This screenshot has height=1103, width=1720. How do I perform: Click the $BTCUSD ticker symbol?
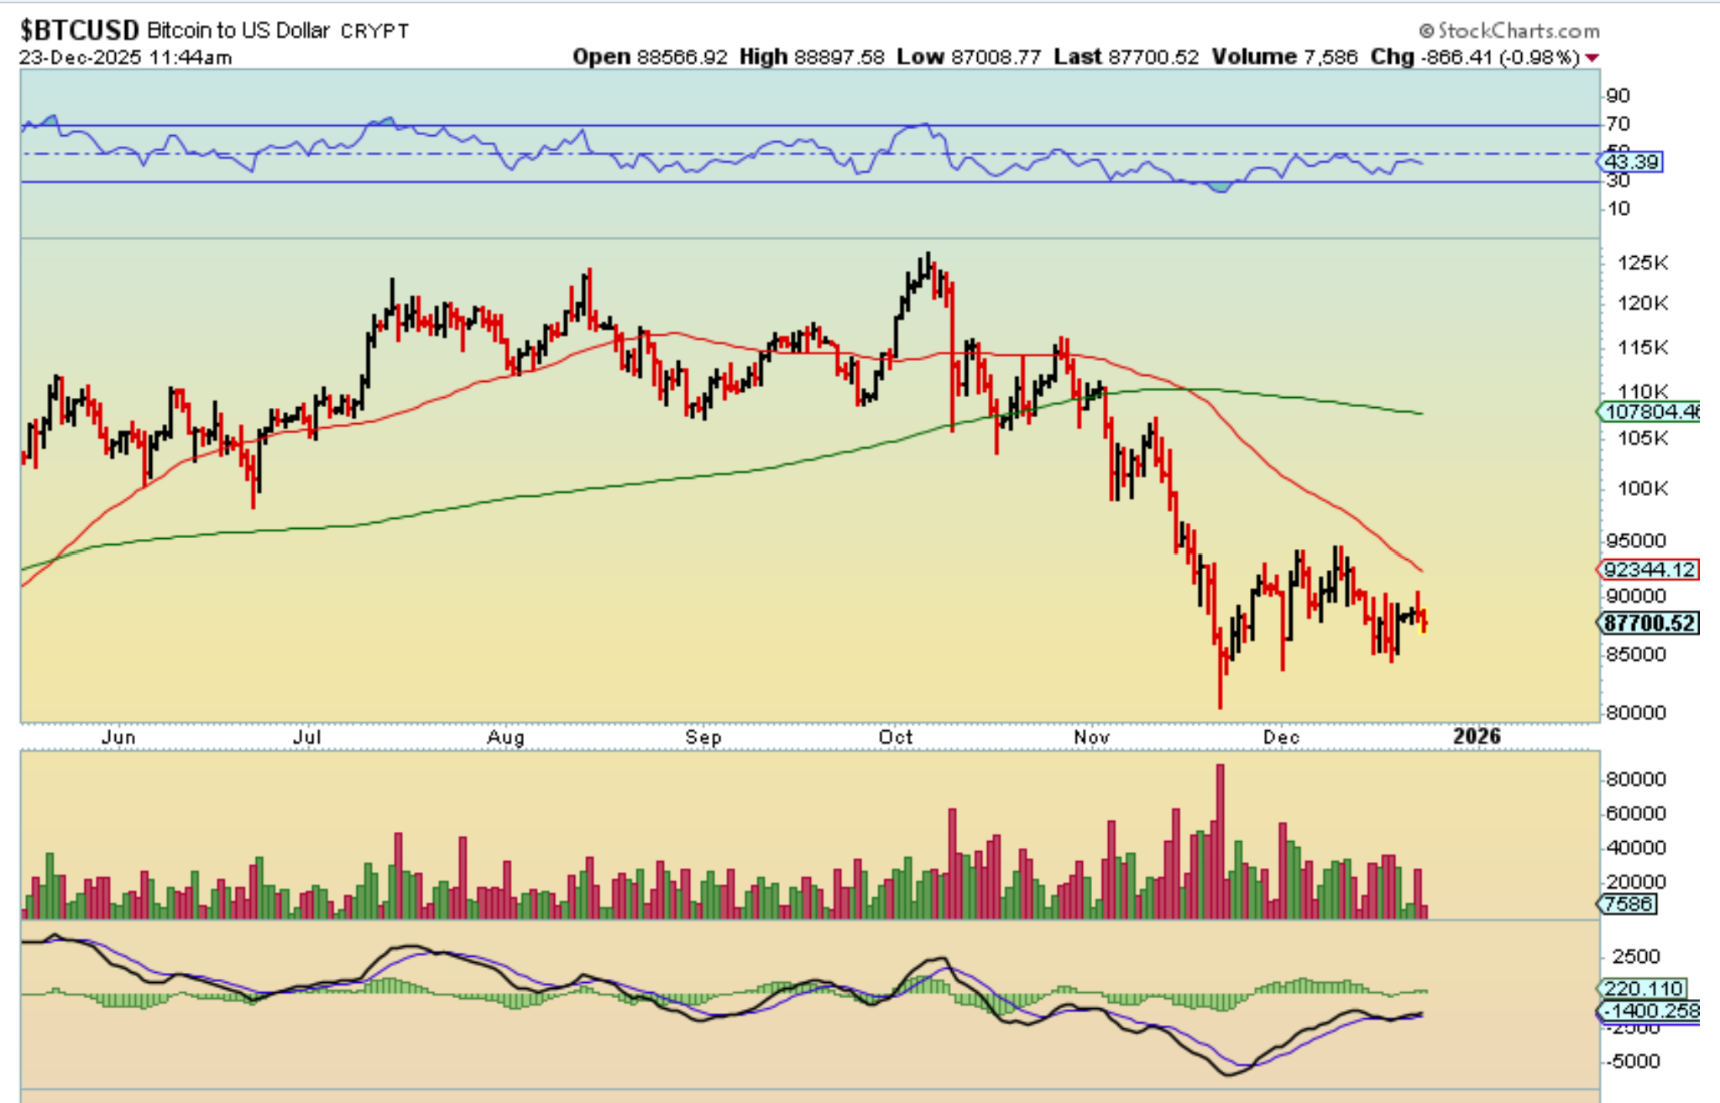point(79,30)
